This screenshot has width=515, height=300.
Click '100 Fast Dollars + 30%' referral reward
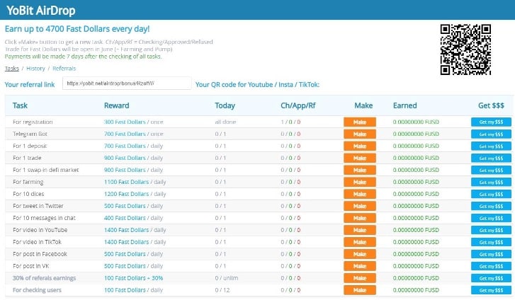pos(133,278)
